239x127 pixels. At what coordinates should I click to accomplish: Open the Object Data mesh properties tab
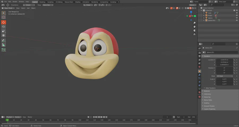pos(199,89)
